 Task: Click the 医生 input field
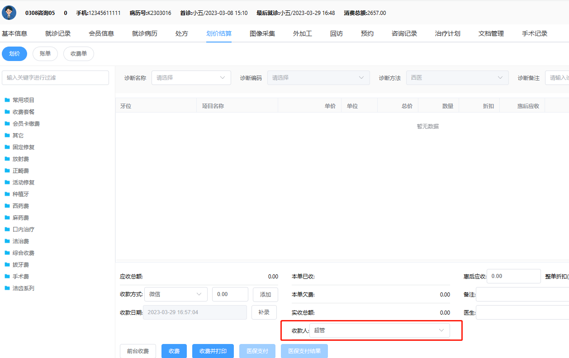(x=522, y=312)
